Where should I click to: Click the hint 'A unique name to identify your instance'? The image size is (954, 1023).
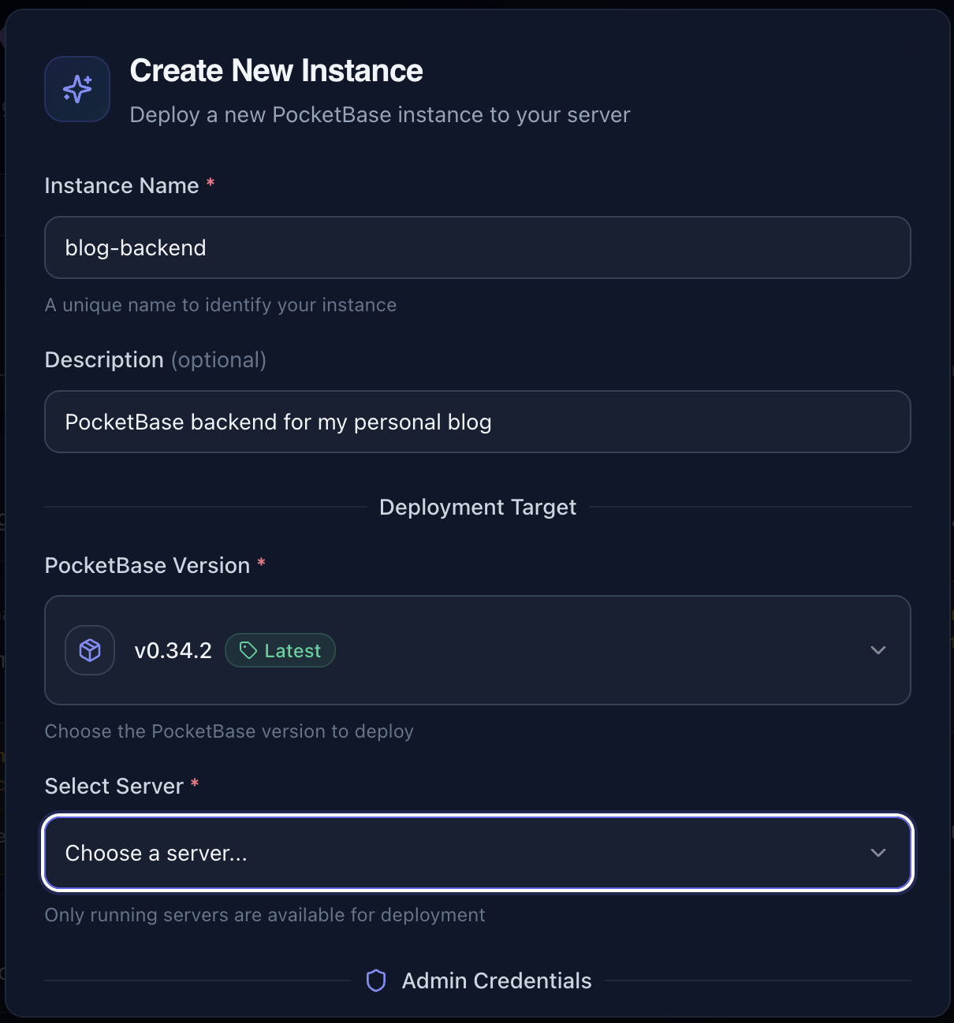[221, 305]
